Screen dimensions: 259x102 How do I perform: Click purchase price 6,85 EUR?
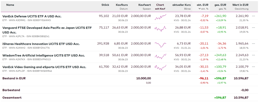(x=121, y=44)
